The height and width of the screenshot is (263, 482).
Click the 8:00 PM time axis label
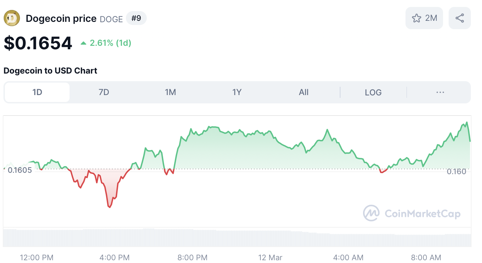192,257
